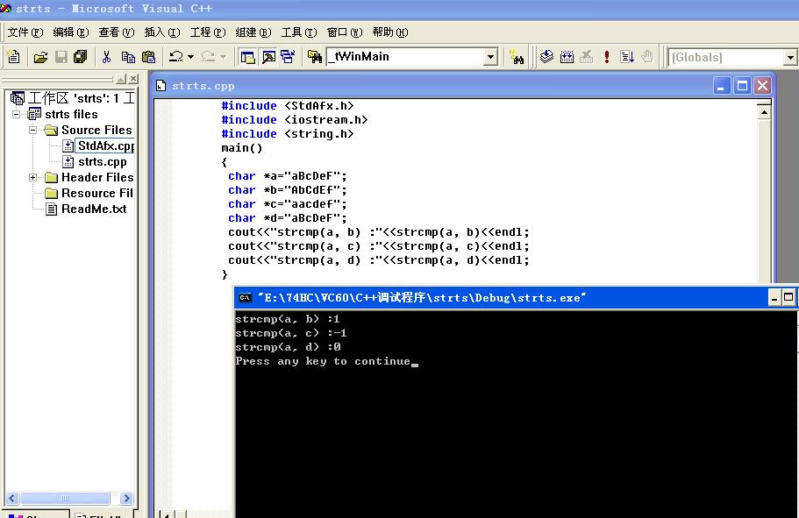799x518 pixels.
Task: Collapse the Source Files folder
Action: [33, 130]
